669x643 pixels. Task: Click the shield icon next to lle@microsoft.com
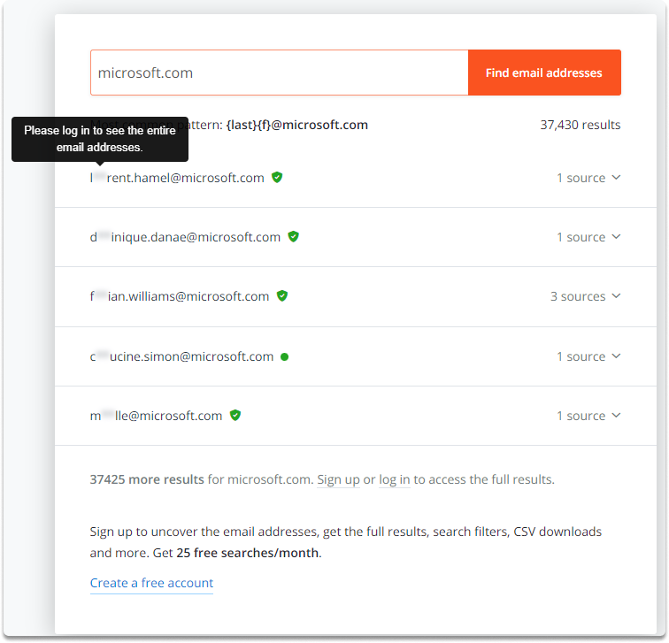[x=235, y=416]
